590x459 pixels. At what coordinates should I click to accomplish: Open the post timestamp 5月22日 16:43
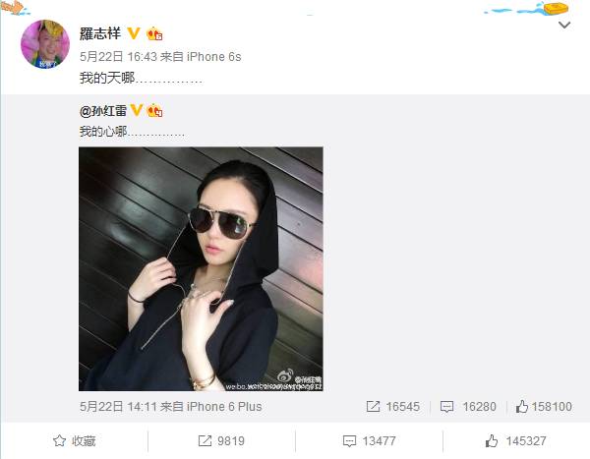point(118,57)
